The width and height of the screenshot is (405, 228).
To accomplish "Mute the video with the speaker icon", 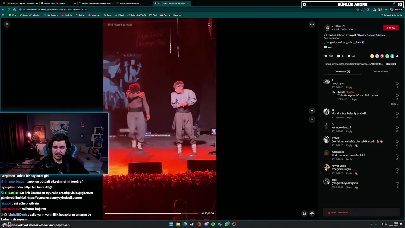I will (x=312, y=213).
